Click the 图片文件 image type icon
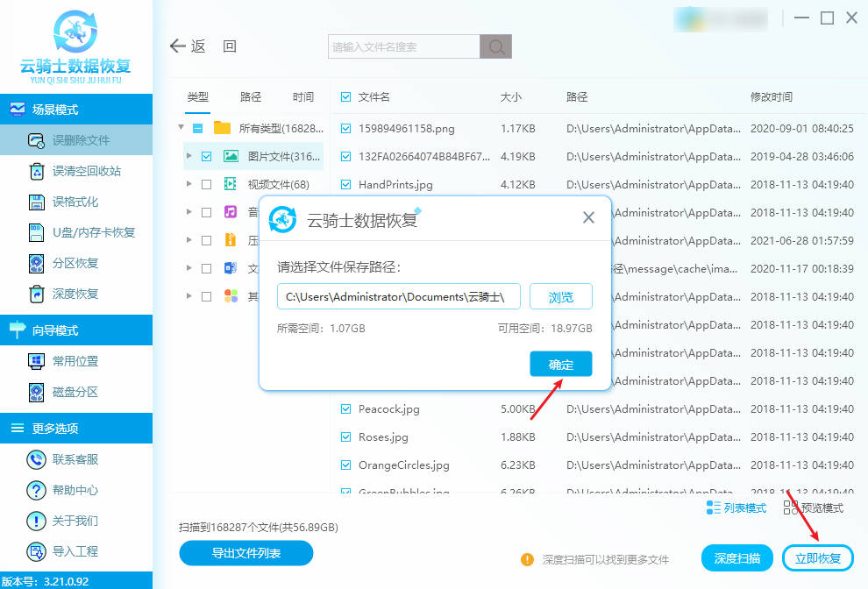This screenshot has height=589, width=868. [231, 157]
